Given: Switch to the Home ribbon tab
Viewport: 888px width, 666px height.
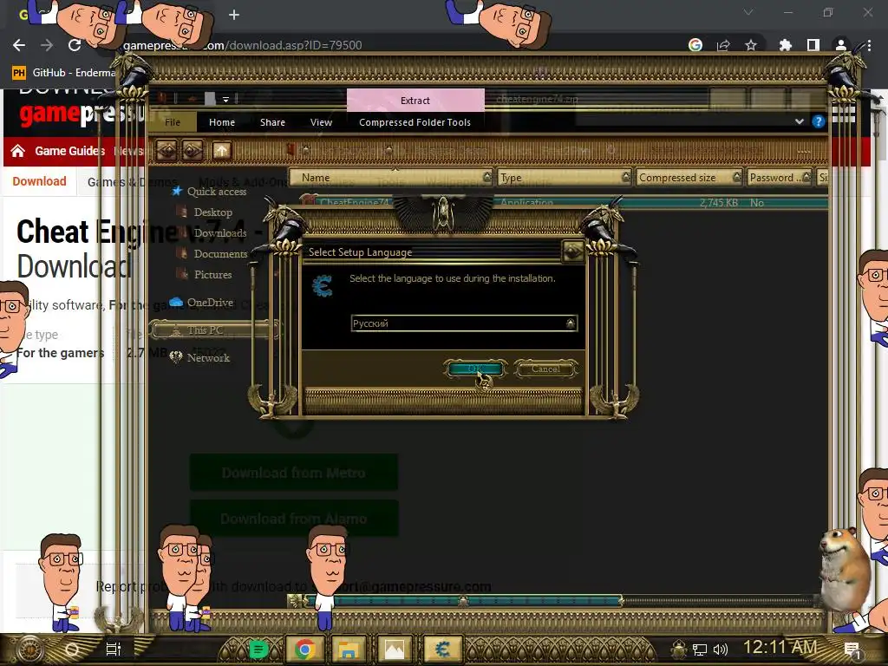Looking at the screenshot, I should coord(221,122).
